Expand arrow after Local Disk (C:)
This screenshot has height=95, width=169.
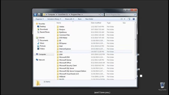click(69, 15)
